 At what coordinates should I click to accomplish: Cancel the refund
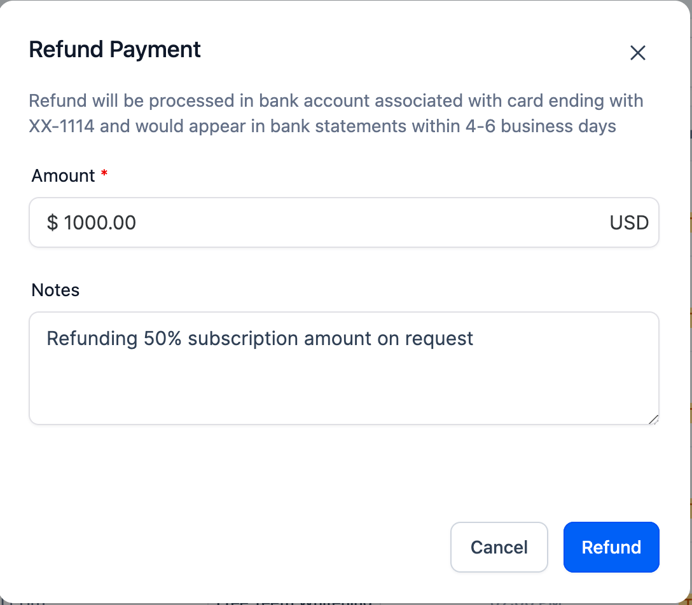(x=499, y=547)
